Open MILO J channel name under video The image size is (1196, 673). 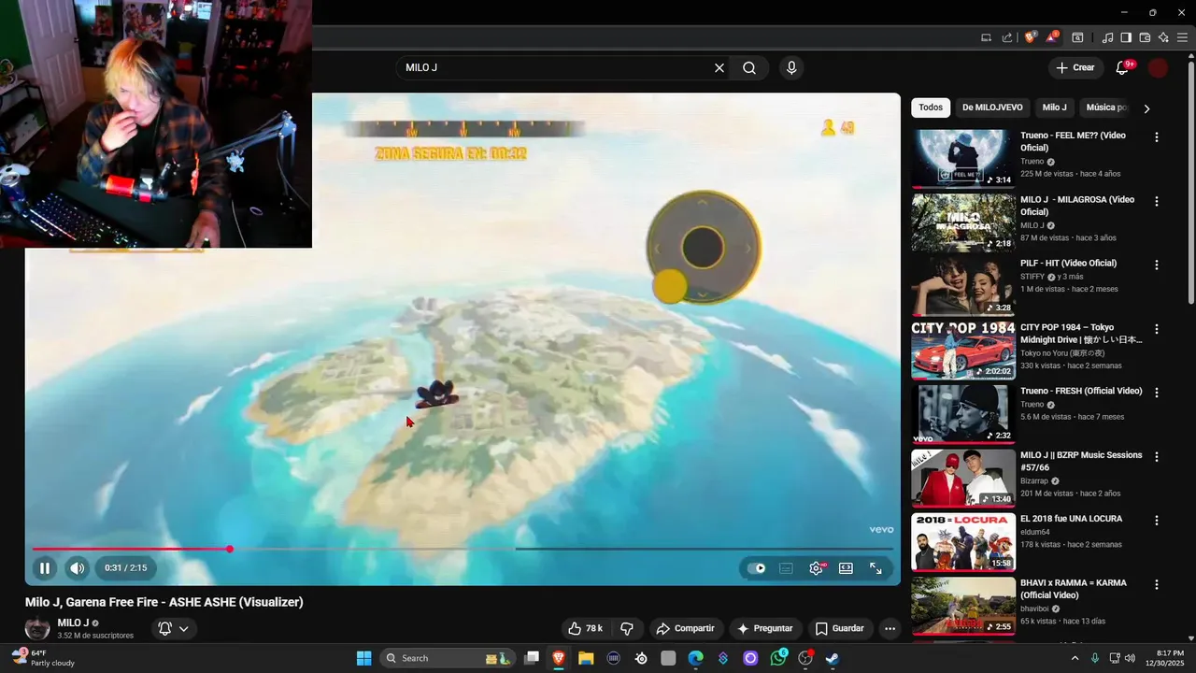(x=73, y=623)
